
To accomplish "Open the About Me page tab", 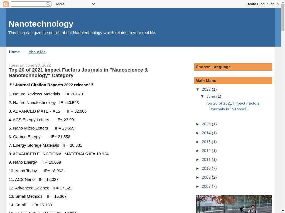I will [x=37, y=52].
